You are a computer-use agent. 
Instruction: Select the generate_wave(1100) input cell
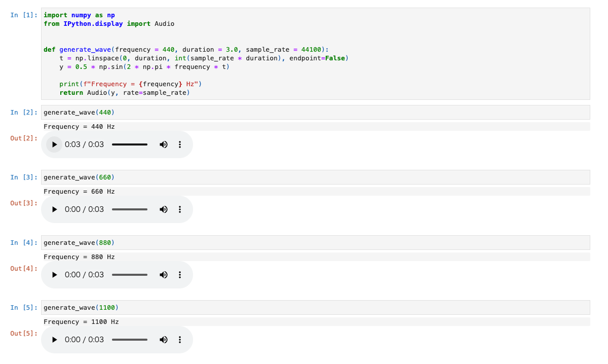click(316, 307)
